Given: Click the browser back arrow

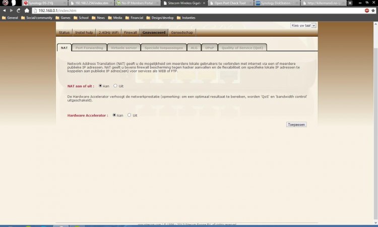Looking at the screenshot, I should [x=5, y=10].
